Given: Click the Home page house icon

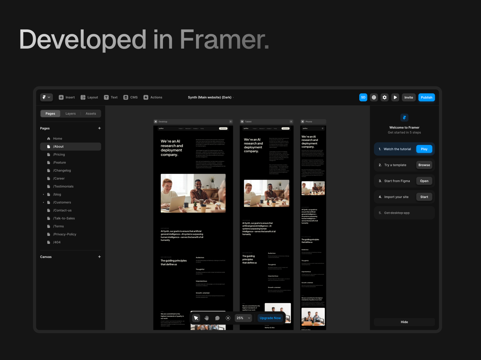Looking at the screenshot, I should click(x=49, y=139).
